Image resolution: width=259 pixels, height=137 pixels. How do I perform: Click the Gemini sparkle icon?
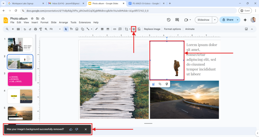[x=245, y=20]
